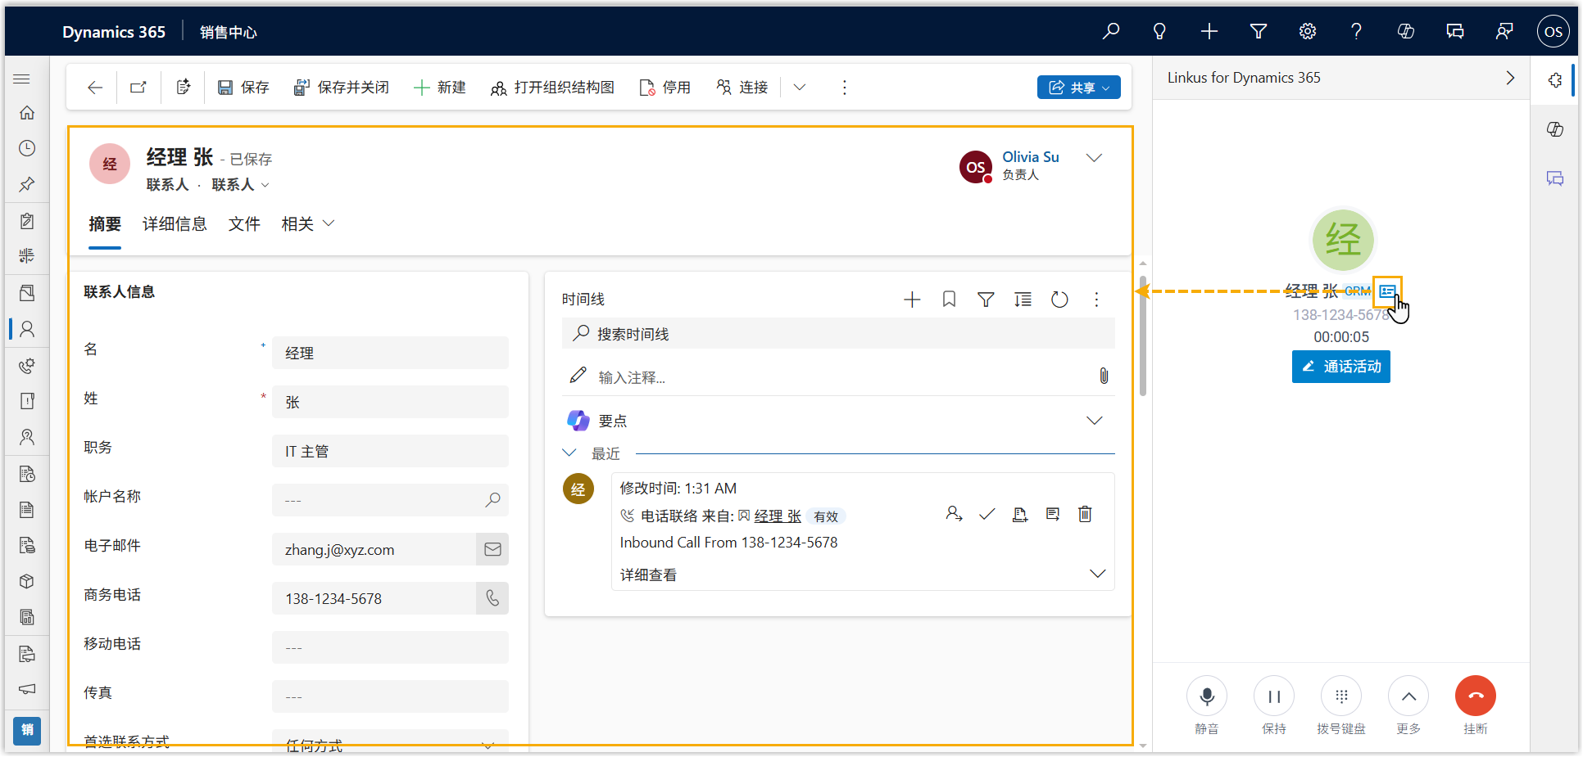Collapse the Linkus for Dynamics 365 panel

click(x=1509, y=78)
